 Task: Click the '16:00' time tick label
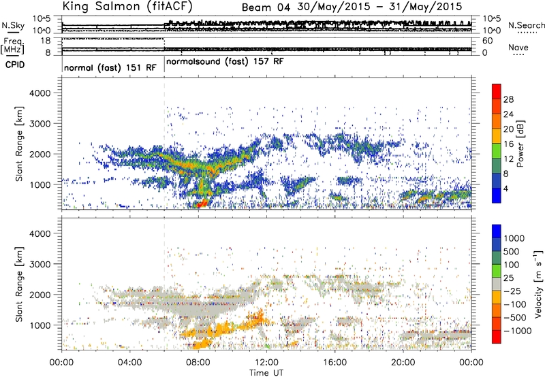click(x=334, y=363)
